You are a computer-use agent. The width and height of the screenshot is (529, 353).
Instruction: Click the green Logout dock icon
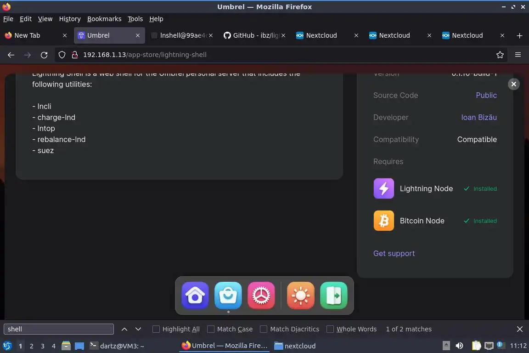334,296
